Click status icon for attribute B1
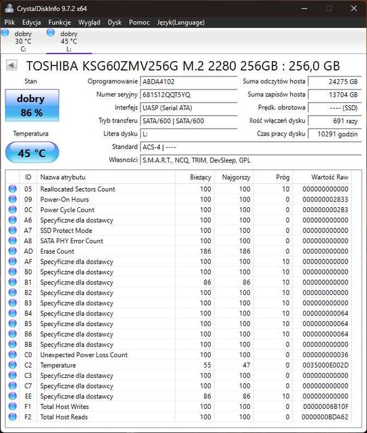 pos(12,282)
